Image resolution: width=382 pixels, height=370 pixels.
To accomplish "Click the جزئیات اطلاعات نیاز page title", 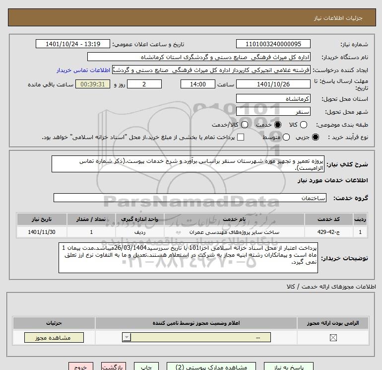I will click(x=338, y=18).
